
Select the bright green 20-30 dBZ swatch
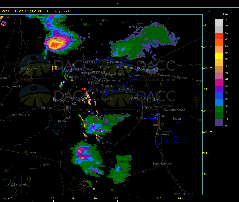[219, 109]
